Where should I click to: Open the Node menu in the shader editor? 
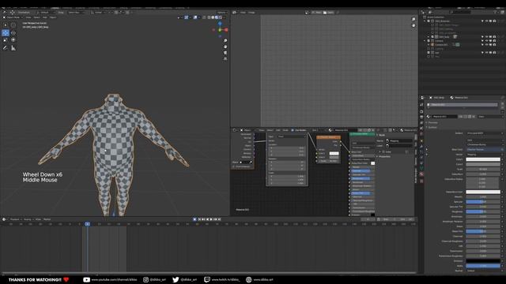click(285, 130)
